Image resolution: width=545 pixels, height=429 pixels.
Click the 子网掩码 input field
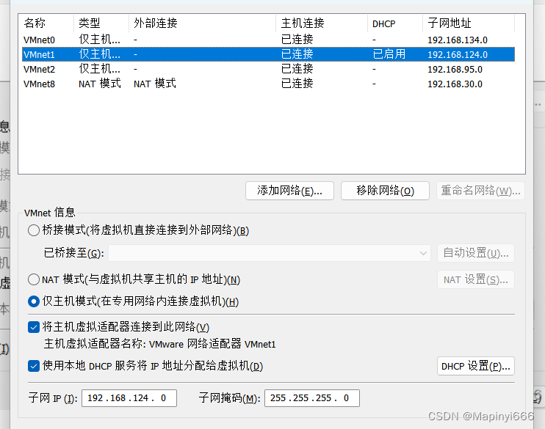(311, 397)
